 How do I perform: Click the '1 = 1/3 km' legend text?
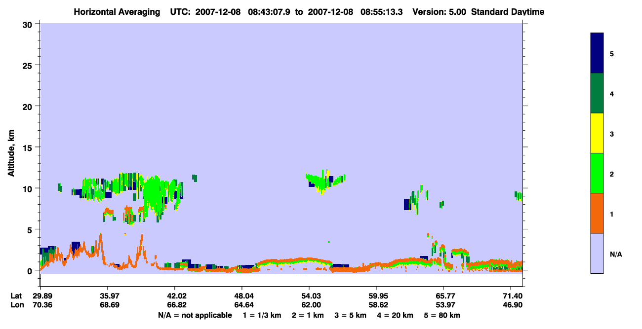tap(262, 315)
